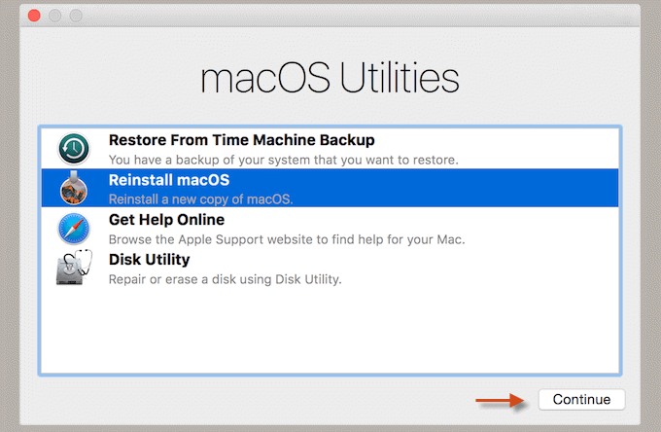Select Restore From Time Machine Backup title
The height and width of the screenshot is (432, 661).
(x=241, y=140)
